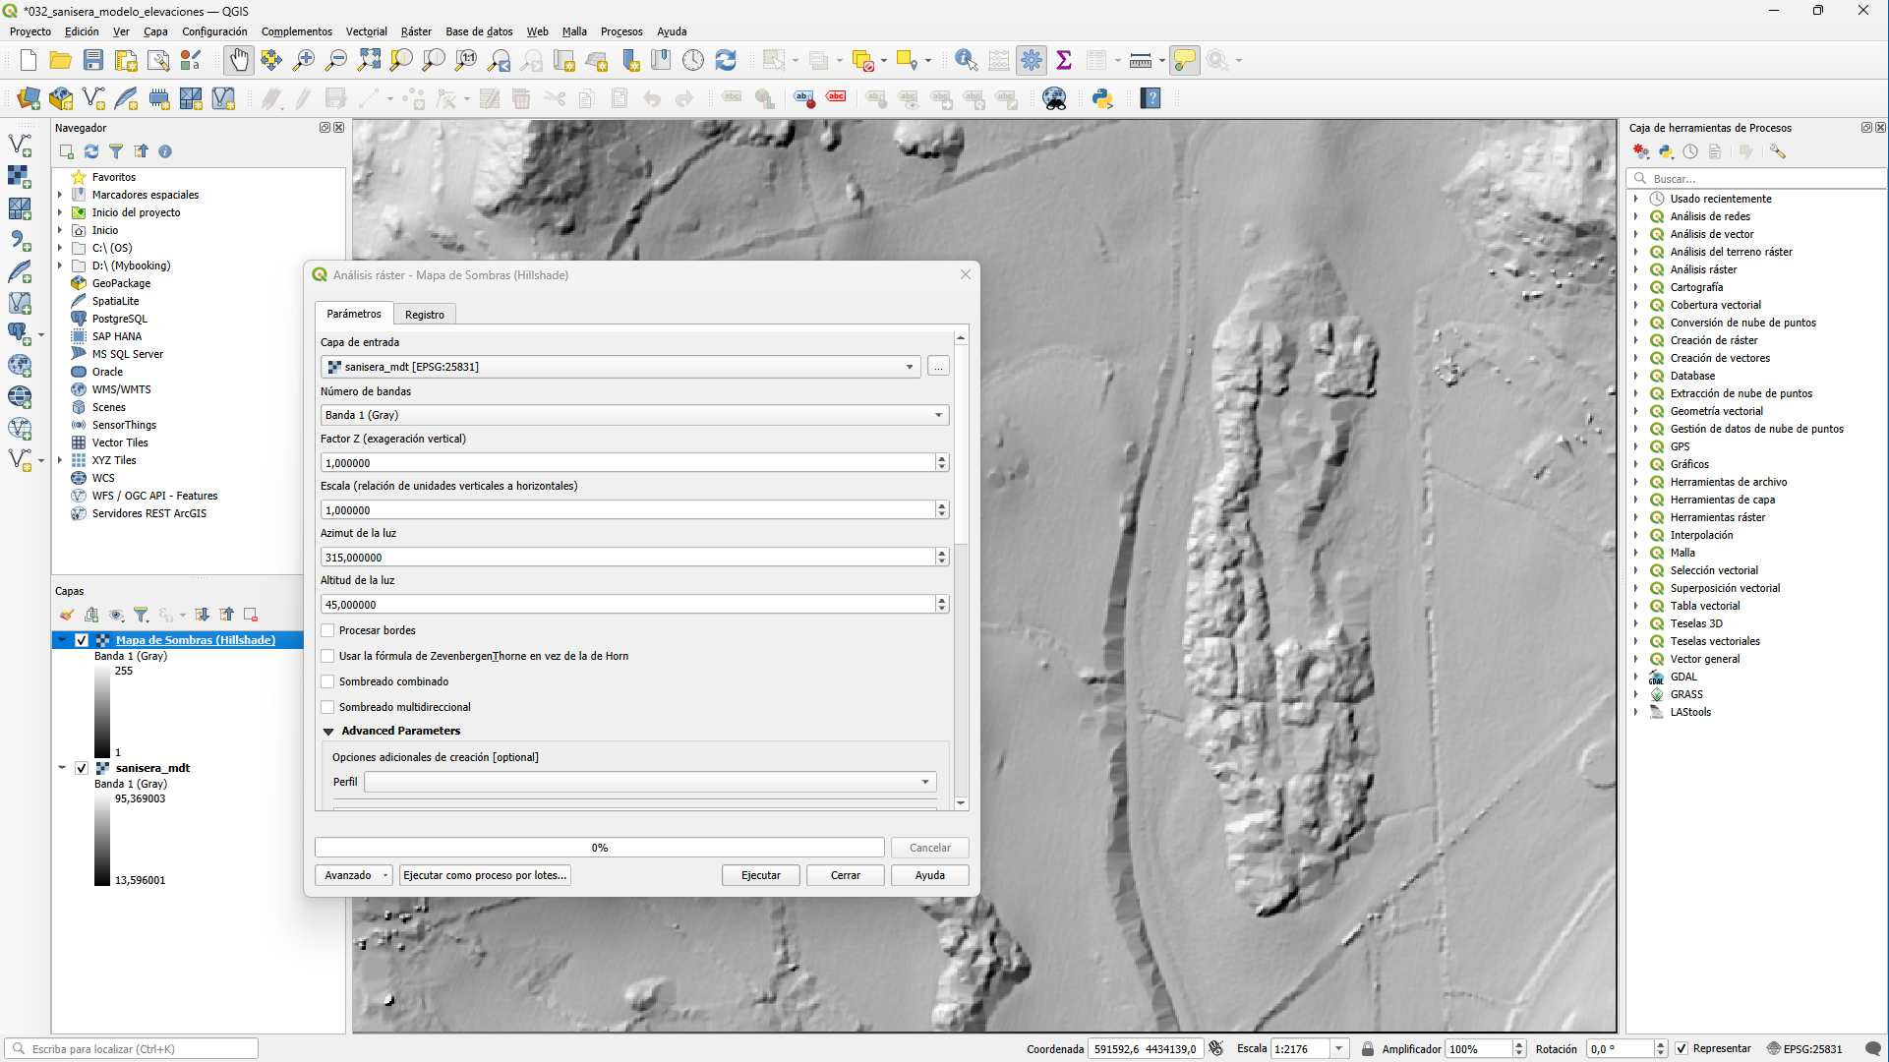This screenshot has height=1062, width=1889.
Task: Open the Ráster menu
Action: point(416,31)
